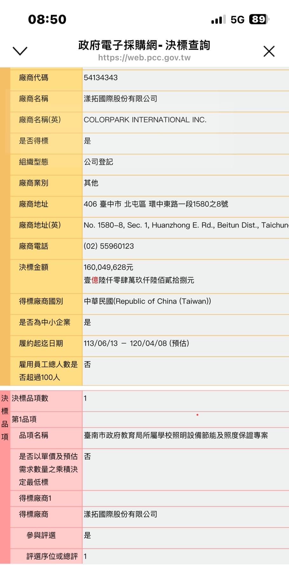Tap the country value 中華民國(Republic of China (Taiwan))
This screenshot has height=573, width=289.
pos(147,301)
